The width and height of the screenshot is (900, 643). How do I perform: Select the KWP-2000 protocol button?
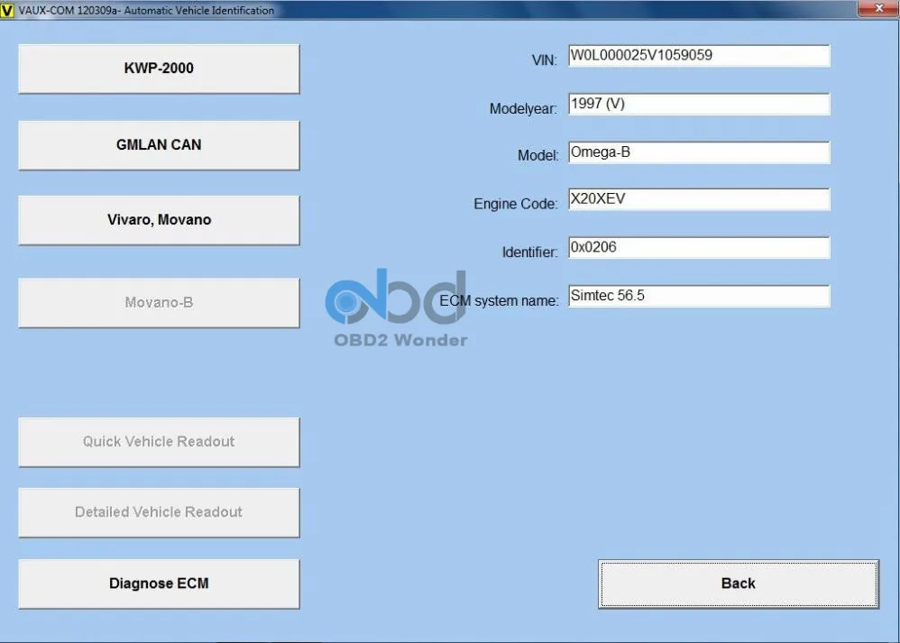[x=159, y=69]
